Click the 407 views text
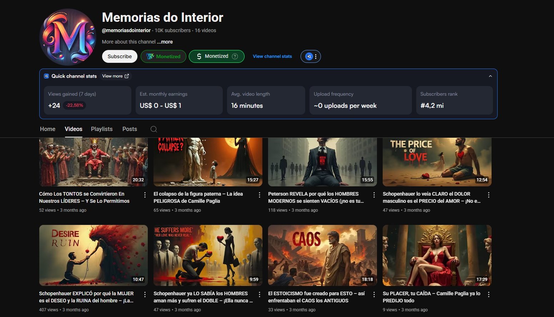Screen dimensions: 554x317 pyautogui.click(x=49, y=310)
